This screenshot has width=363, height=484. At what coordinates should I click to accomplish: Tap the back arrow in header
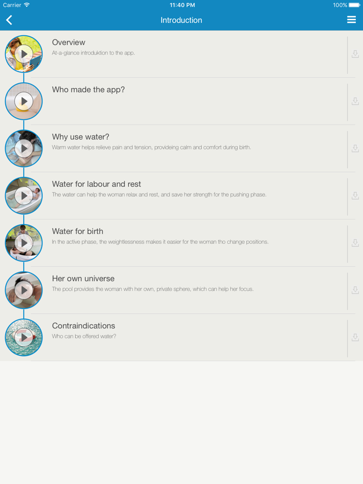[x=9, y=20]
